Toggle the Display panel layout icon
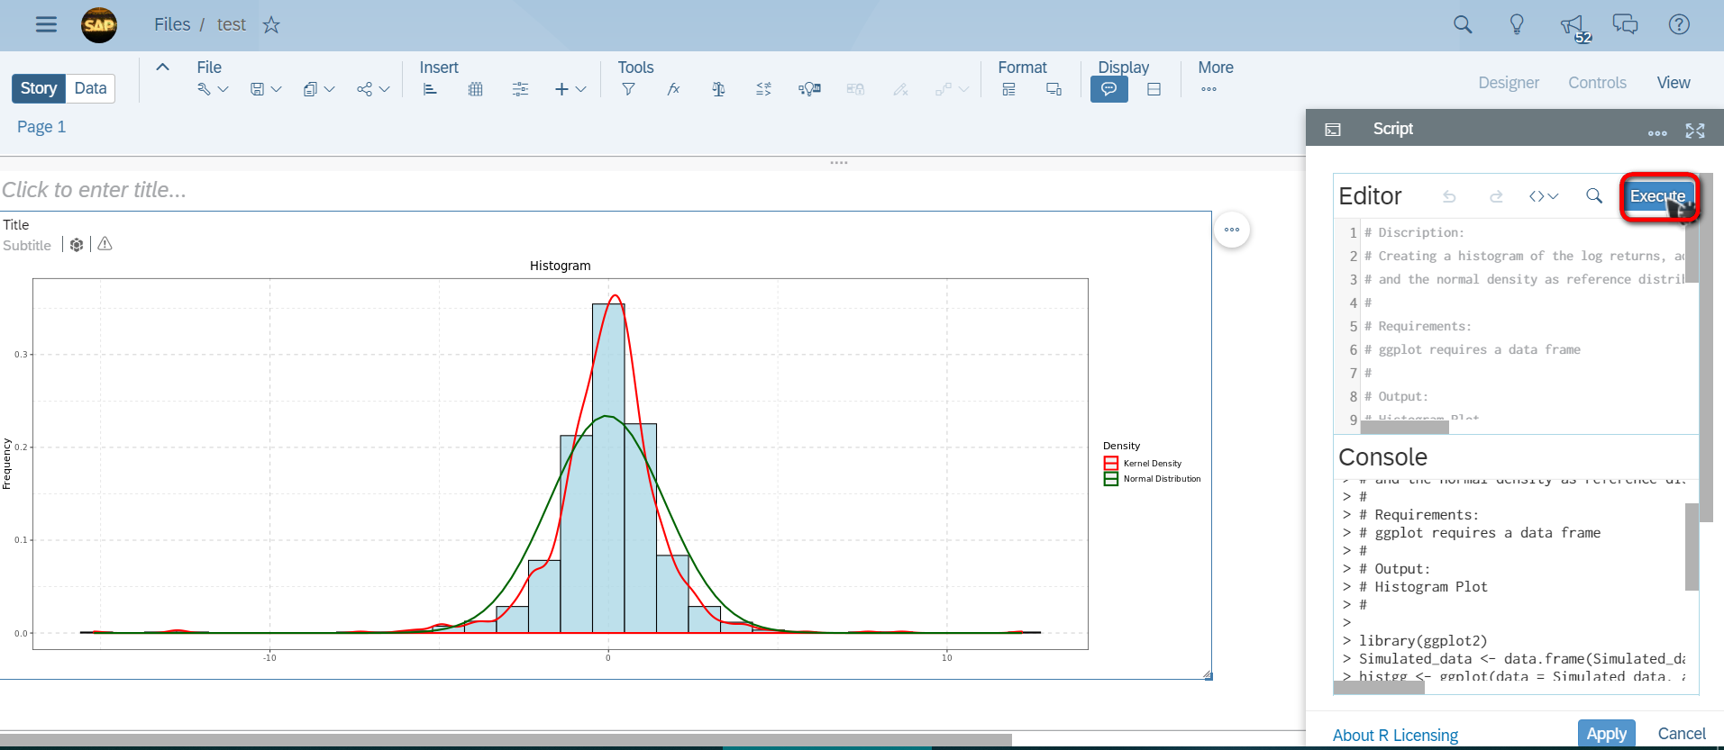Viewport: 1724px width, 750px height. pos(1154,89)
